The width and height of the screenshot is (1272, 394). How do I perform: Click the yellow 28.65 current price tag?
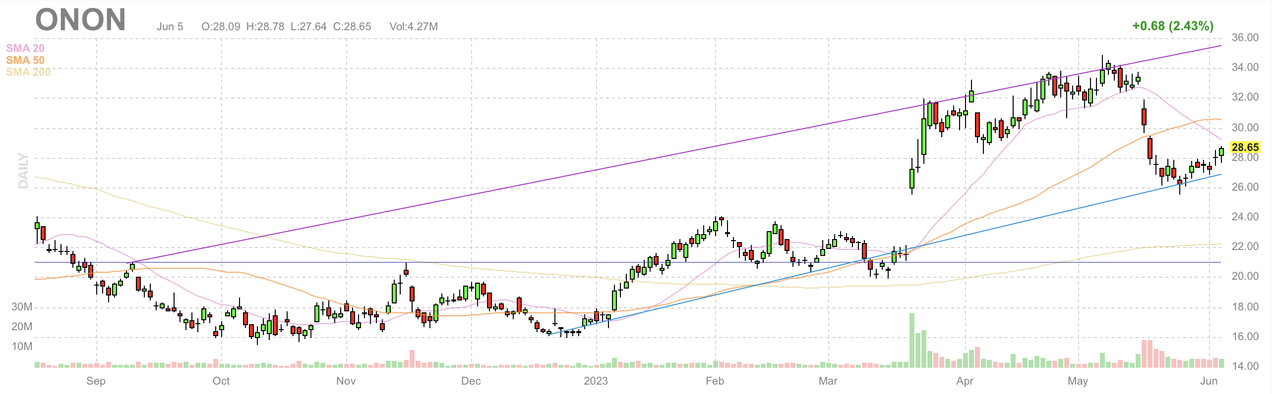(x=1245, y=147)
